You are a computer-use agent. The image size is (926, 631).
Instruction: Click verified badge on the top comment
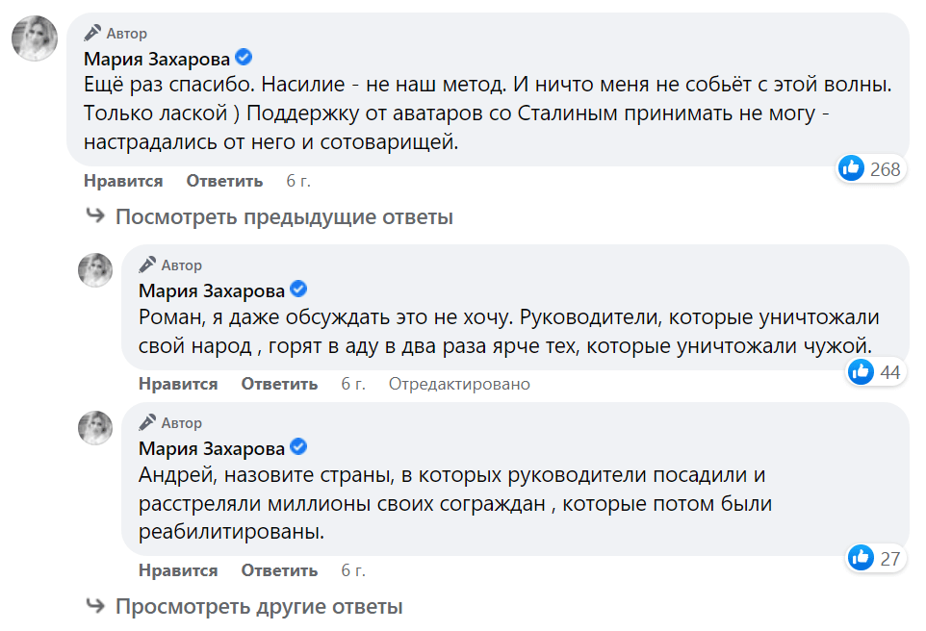[244, 58]
